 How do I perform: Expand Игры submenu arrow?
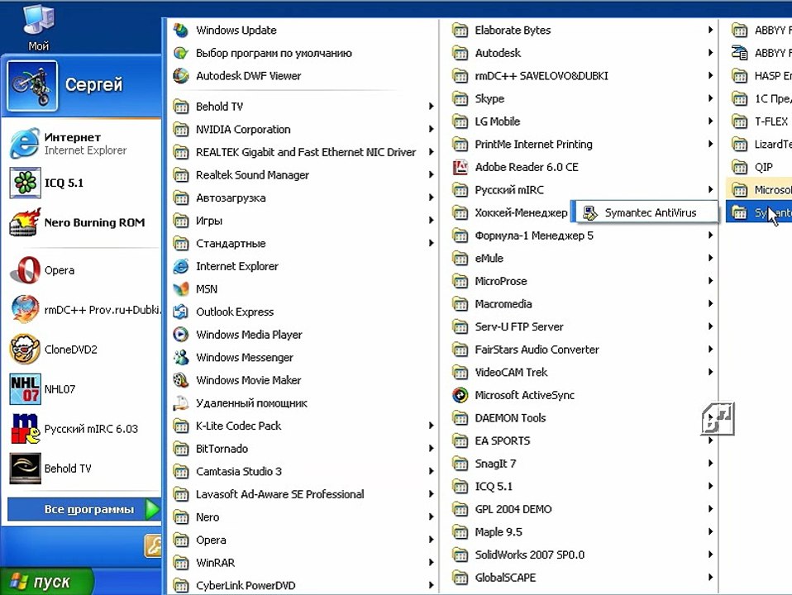(431, 221)
